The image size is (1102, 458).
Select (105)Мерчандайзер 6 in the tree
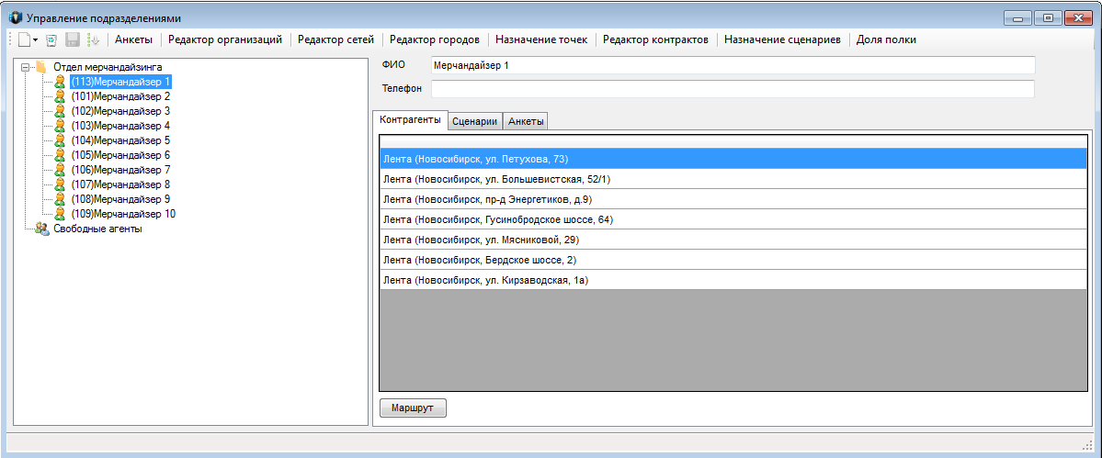click(x=120, y=155)
